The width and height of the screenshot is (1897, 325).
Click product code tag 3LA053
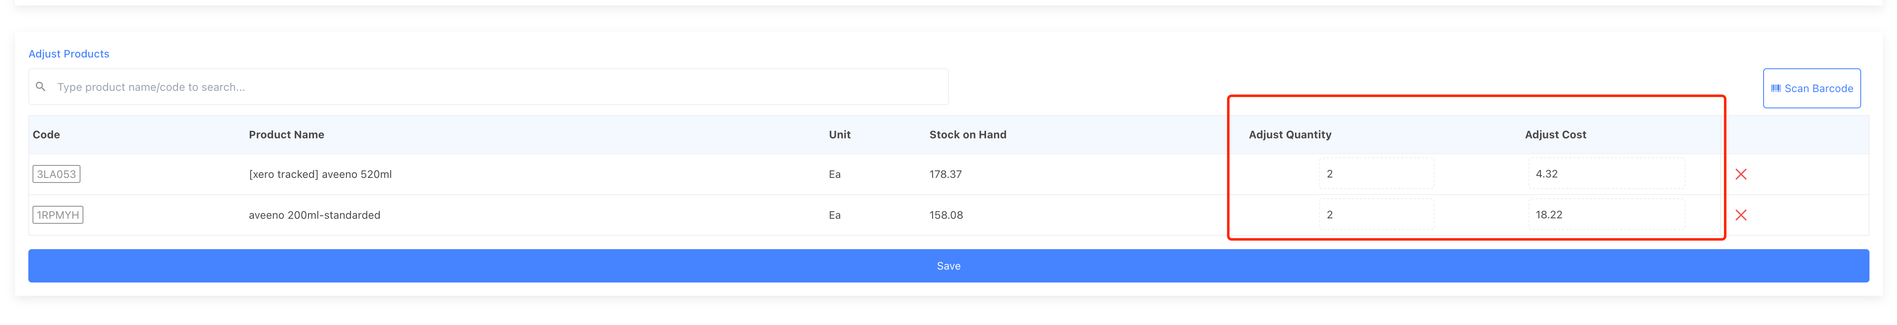[57, 174]
